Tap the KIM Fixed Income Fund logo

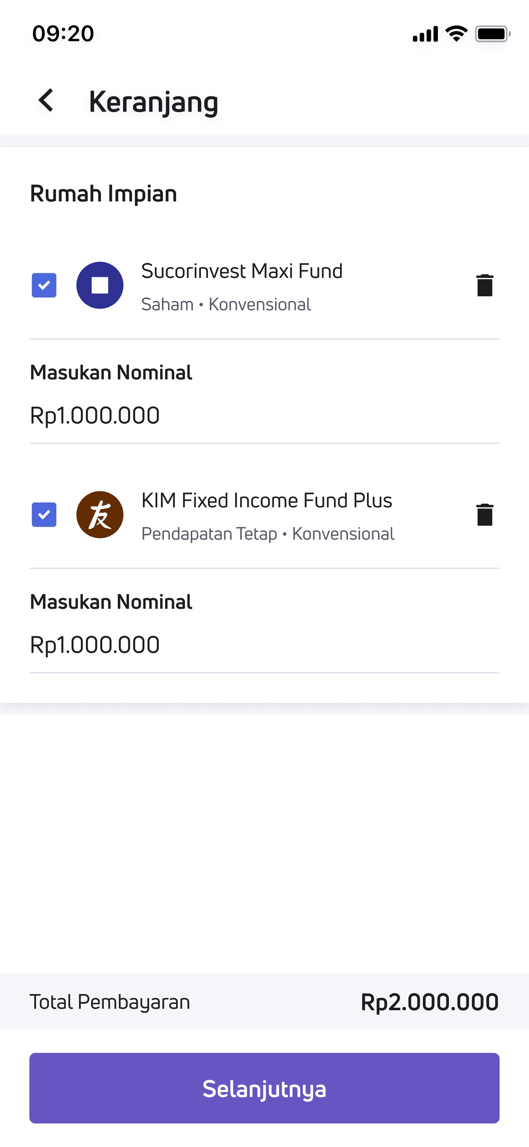pos(100,515)
